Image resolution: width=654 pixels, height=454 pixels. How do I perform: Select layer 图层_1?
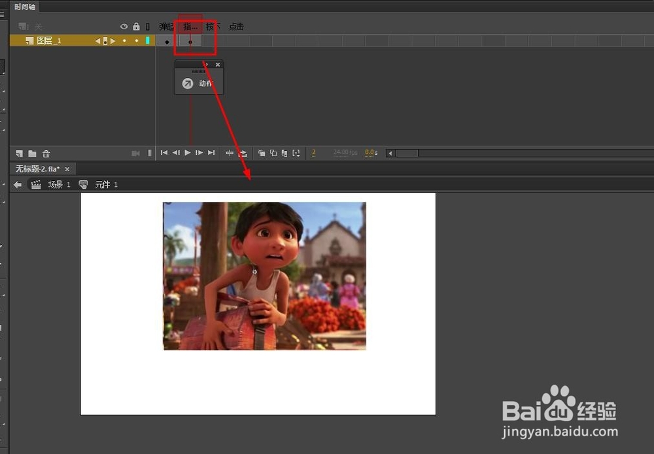pyautogui.click(x=49, y=41)
